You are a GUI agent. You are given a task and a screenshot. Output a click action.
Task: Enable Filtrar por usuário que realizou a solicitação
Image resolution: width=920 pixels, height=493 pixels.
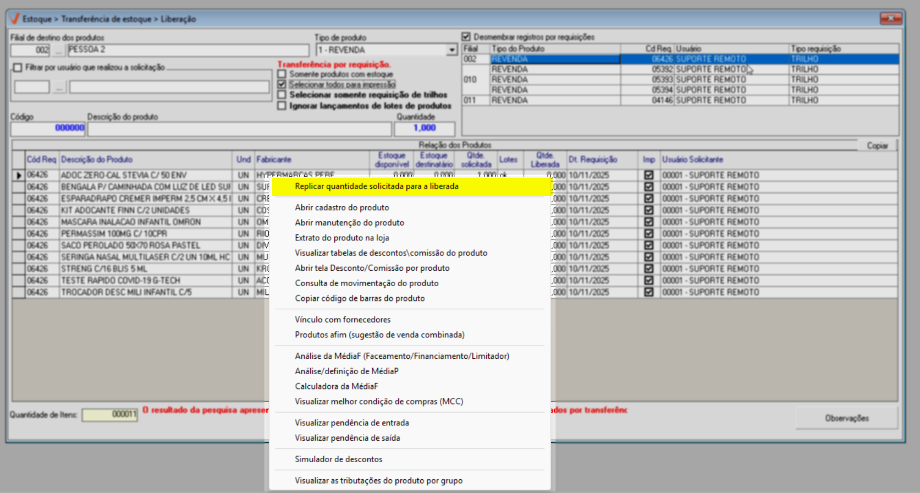coord(18,68)
